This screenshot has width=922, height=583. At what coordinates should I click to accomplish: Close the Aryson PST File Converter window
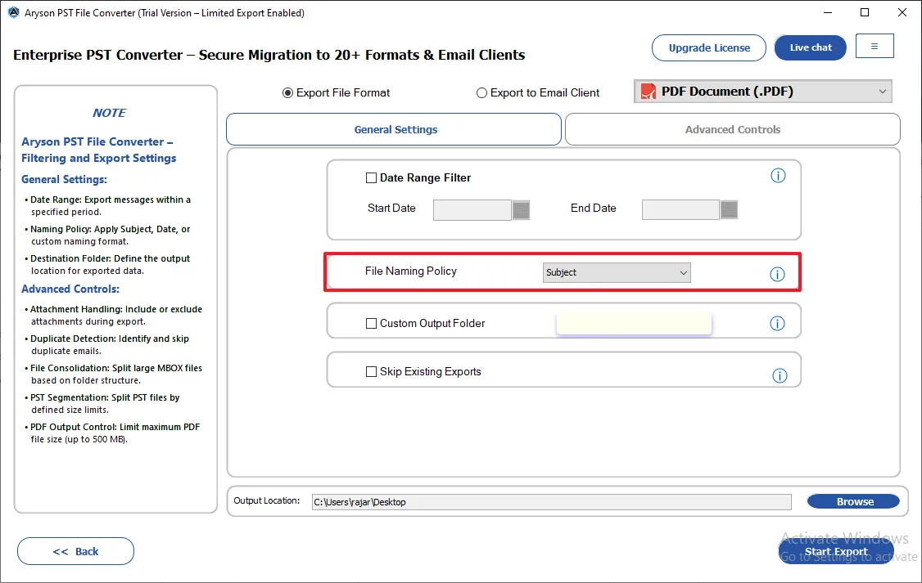pyautogui.click(x=902, y=12)
